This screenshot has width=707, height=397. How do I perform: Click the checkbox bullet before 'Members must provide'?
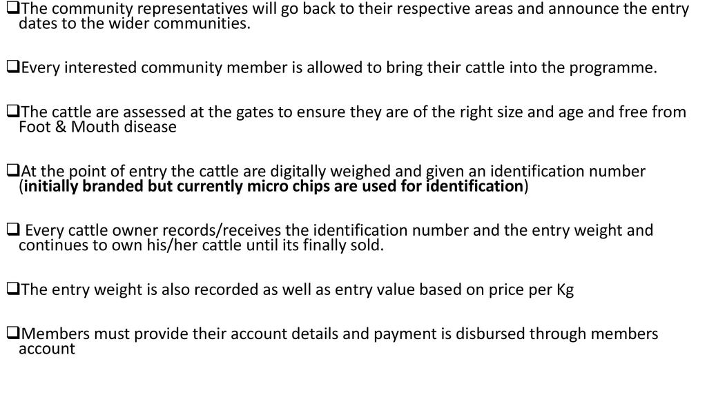(13, 334)
